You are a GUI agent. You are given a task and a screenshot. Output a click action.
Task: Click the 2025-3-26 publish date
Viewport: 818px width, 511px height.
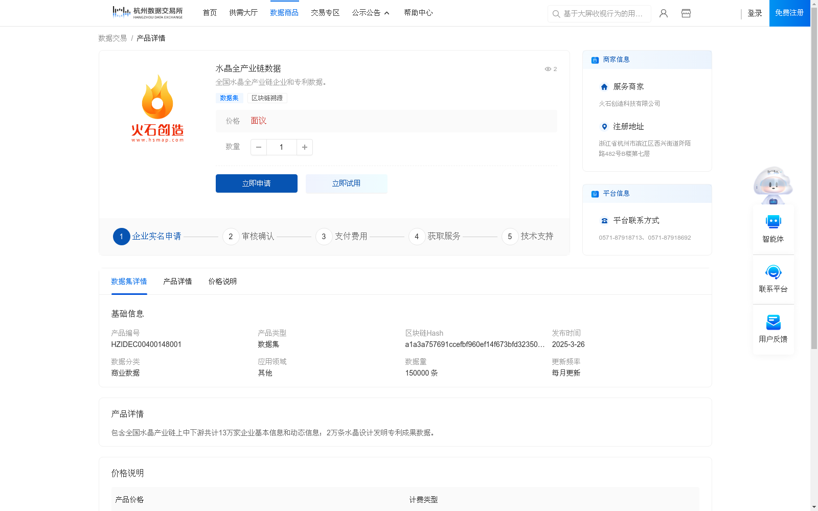tap(569, 344)
